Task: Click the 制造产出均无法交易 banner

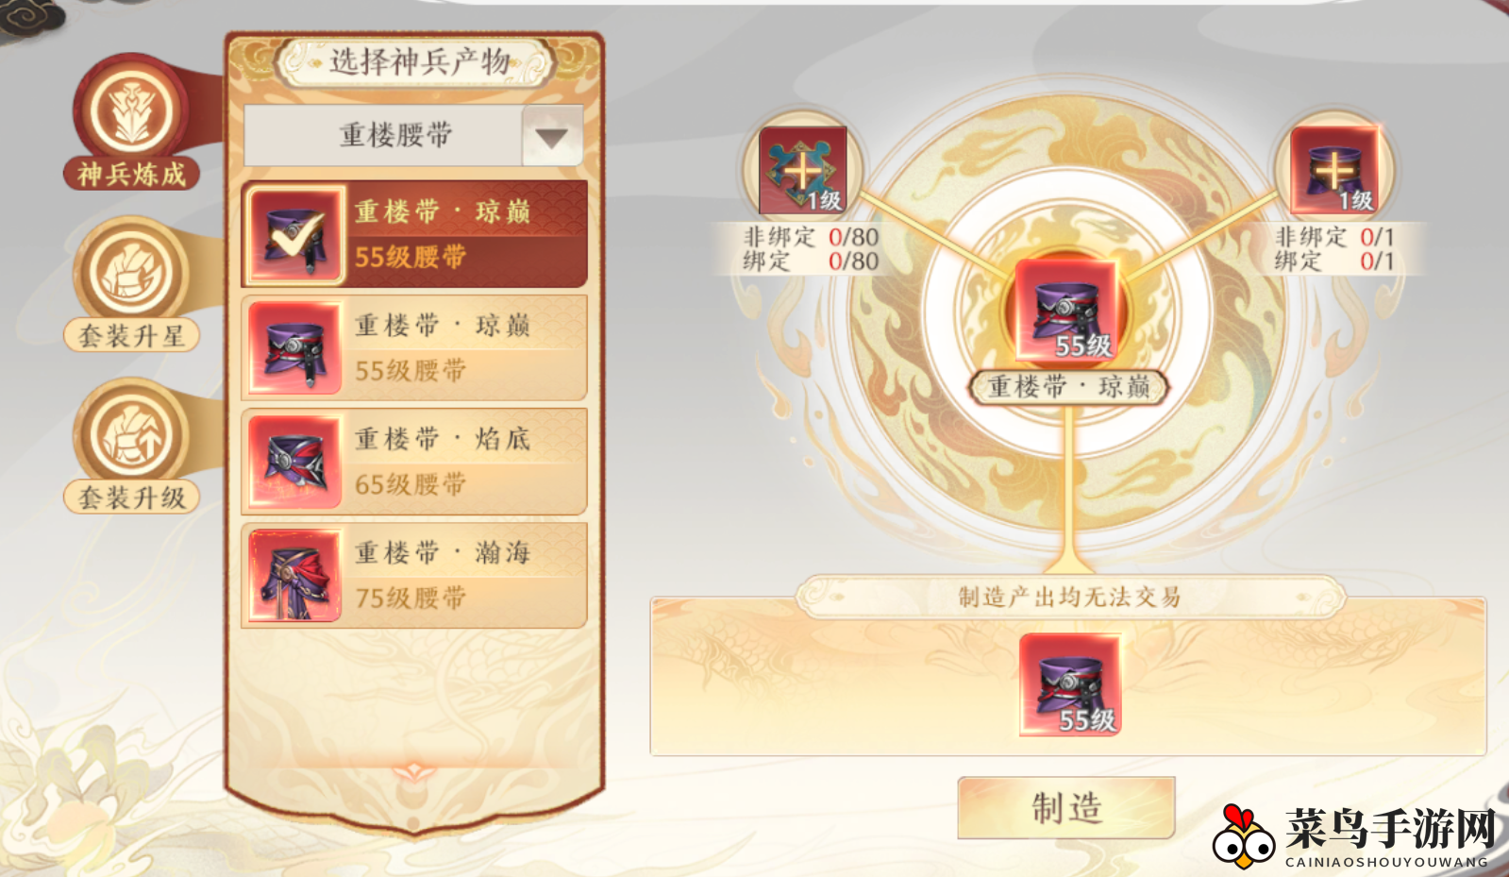Action: 1069,597
